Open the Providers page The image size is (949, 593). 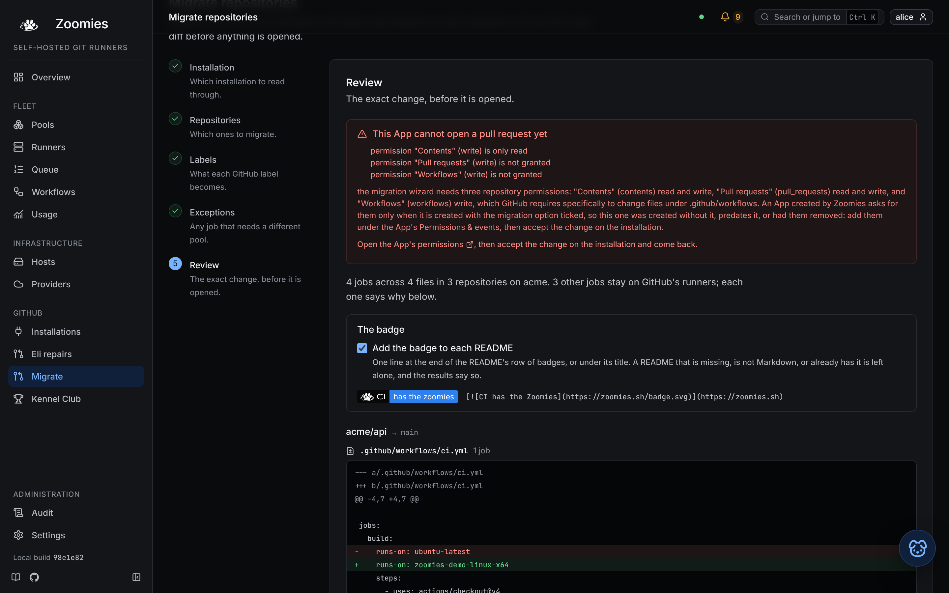click(76, 284)
